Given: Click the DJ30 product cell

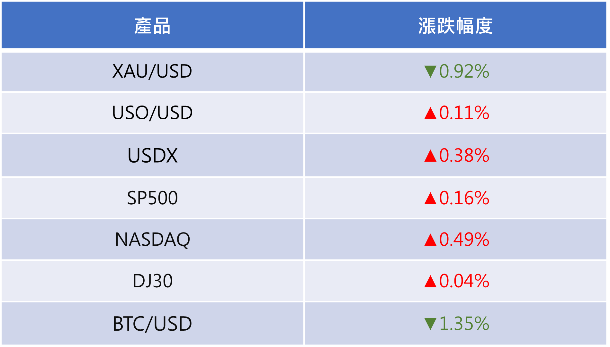Looking at the screenshot, I should pos(152,281).
